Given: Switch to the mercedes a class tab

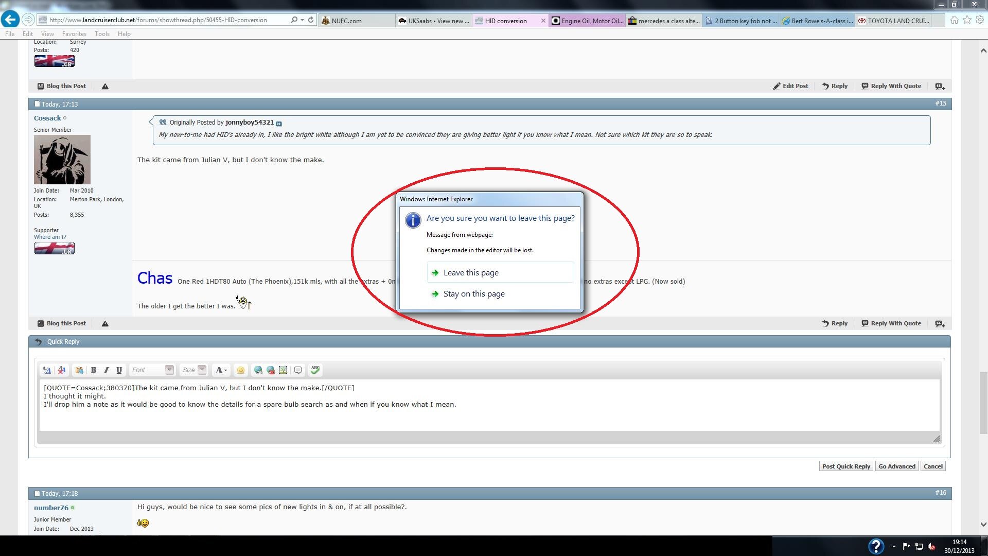Looking at the screenshot, I should [x=664, y=21].
